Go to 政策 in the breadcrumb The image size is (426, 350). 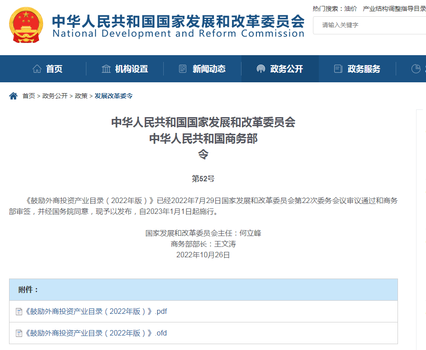click(x=81, y=96)
